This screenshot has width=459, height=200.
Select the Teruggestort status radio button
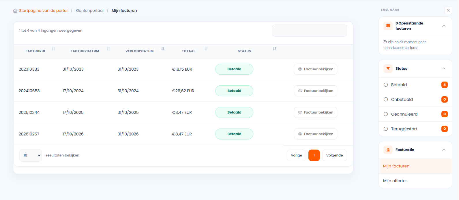[x=386, y=129]
